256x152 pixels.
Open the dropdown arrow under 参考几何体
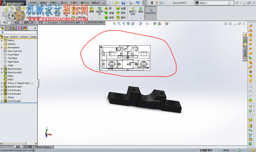point(133,18)
